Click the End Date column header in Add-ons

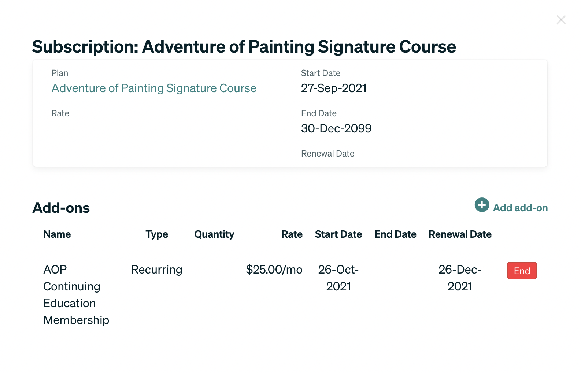[x=395, y=234]
